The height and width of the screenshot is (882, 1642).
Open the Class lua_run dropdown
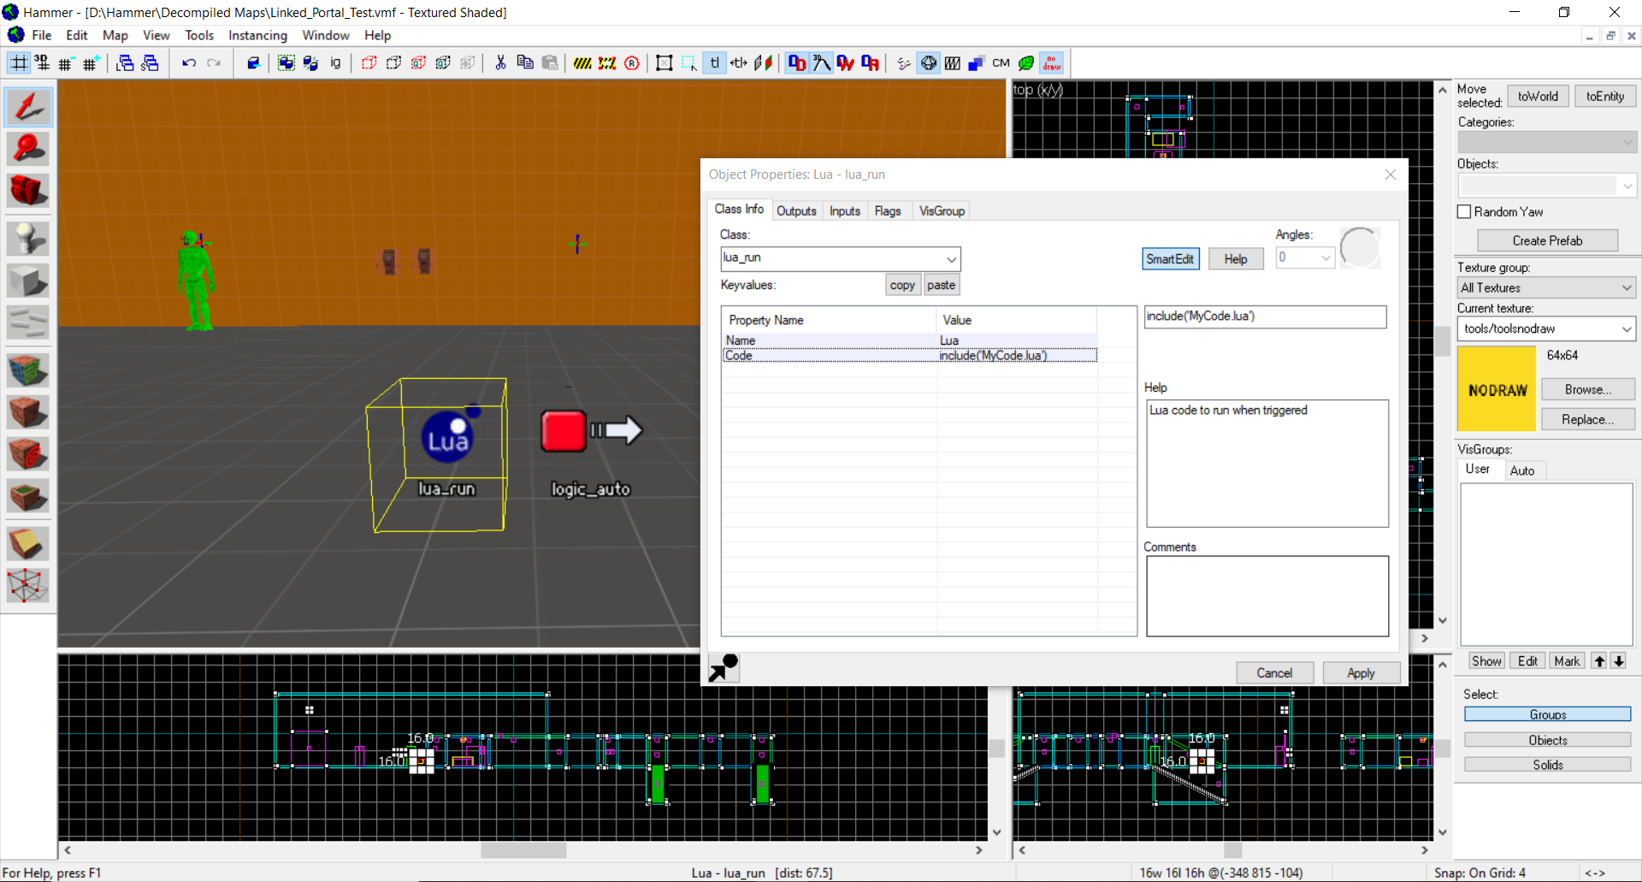950,258
